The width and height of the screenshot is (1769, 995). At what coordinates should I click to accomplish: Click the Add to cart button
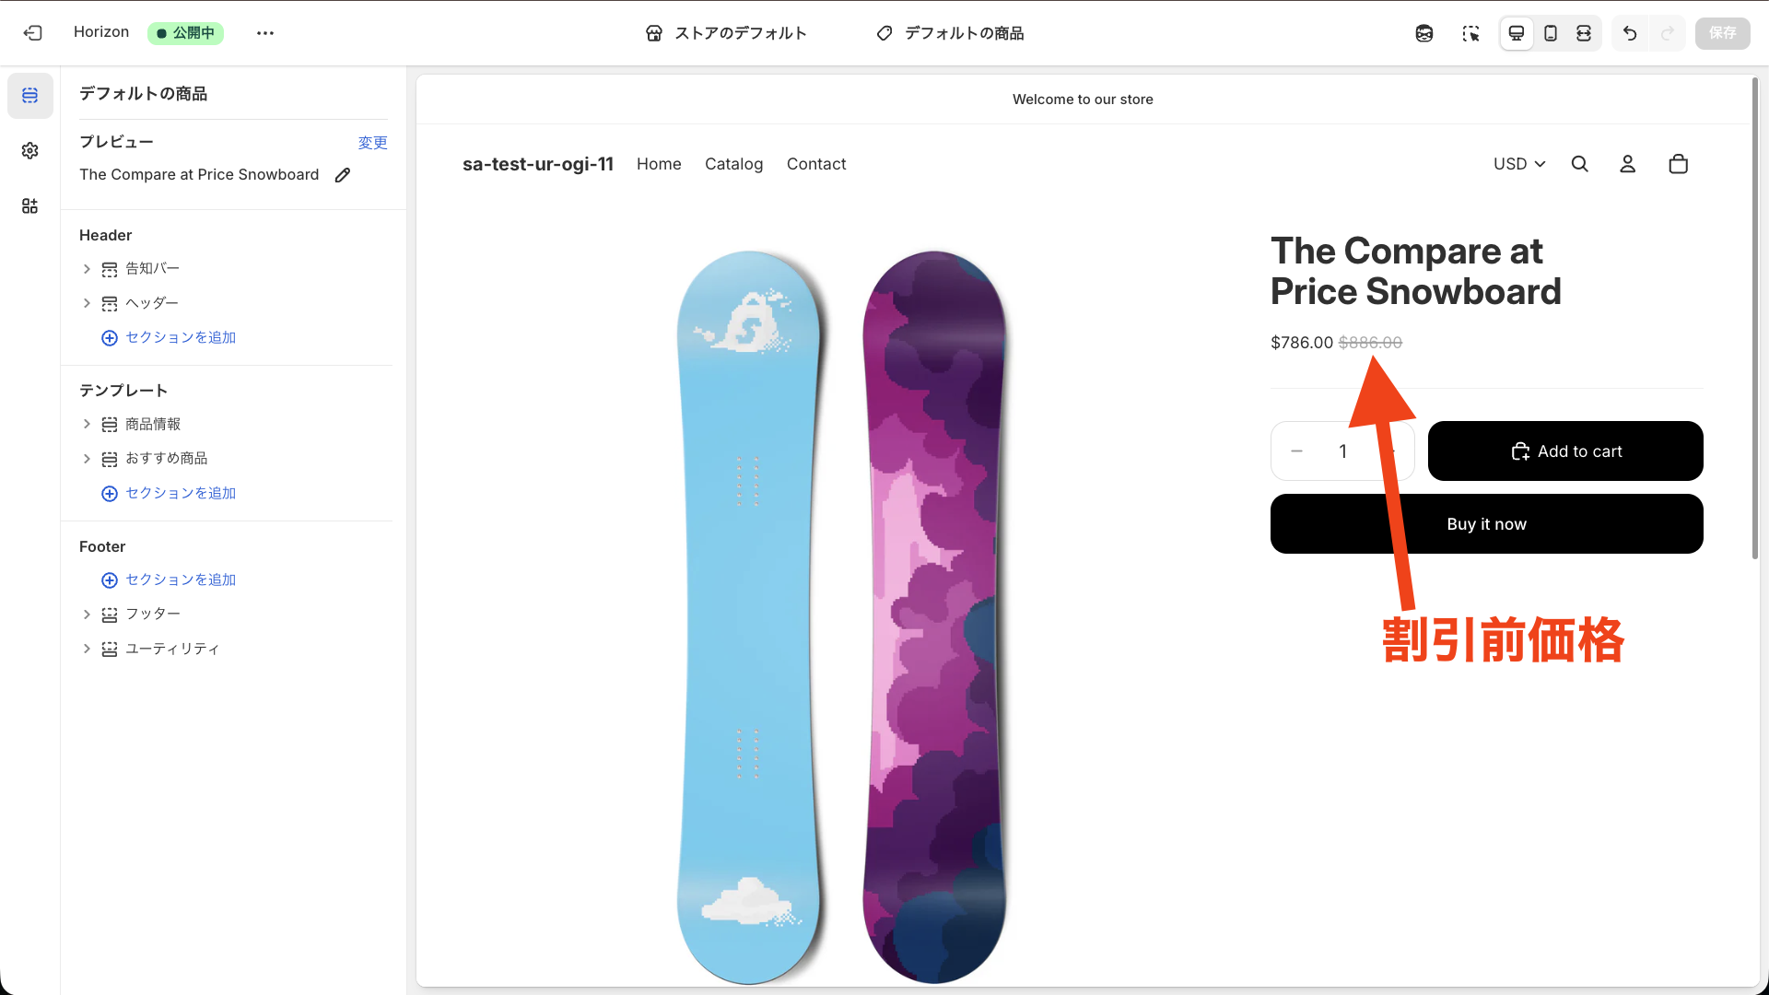(x=1565, y=451)
